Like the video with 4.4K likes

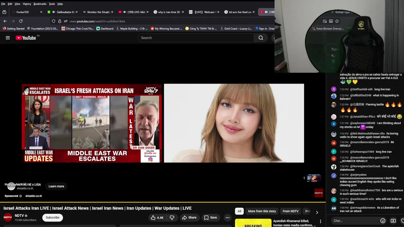(x=157, y=218)
